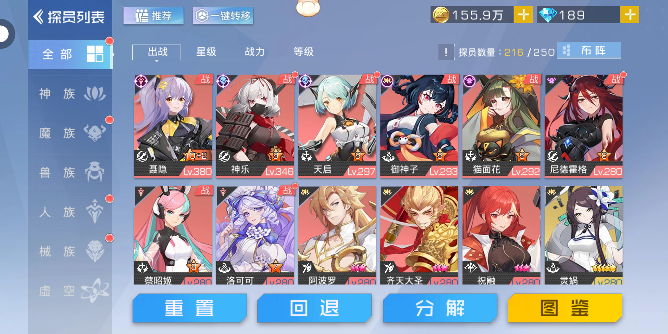Filter by 魔族 demon icon
The image size is (668, 334).
click(95, 133)
